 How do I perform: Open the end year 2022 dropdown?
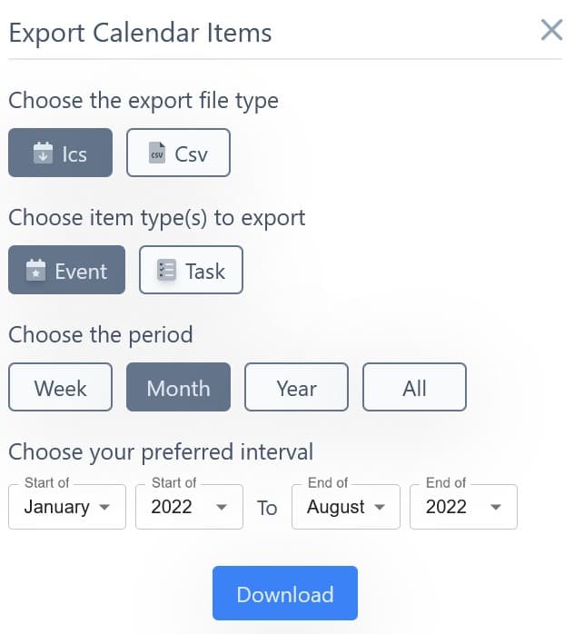coord(463,507)
